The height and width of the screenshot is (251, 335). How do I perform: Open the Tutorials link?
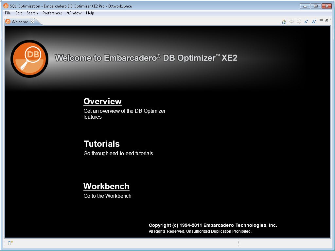[101, 144]
